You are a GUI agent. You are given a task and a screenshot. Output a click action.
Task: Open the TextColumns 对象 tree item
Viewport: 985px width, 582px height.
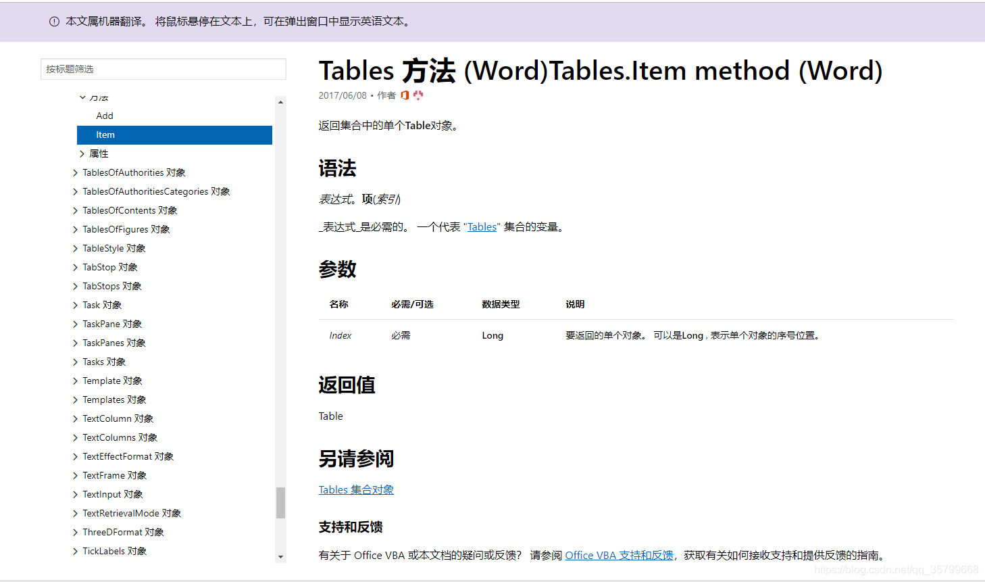(120, 437)
